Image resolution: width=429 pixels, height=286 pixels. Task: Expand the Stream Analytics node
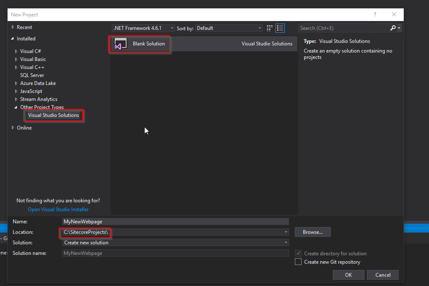coord(16,99)
